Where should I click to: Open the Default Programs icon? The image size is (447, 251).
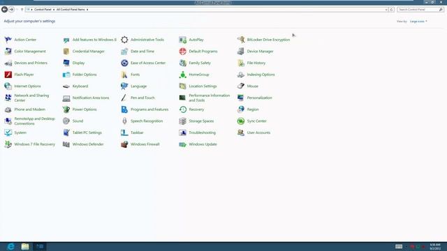(x=182, y=51)
